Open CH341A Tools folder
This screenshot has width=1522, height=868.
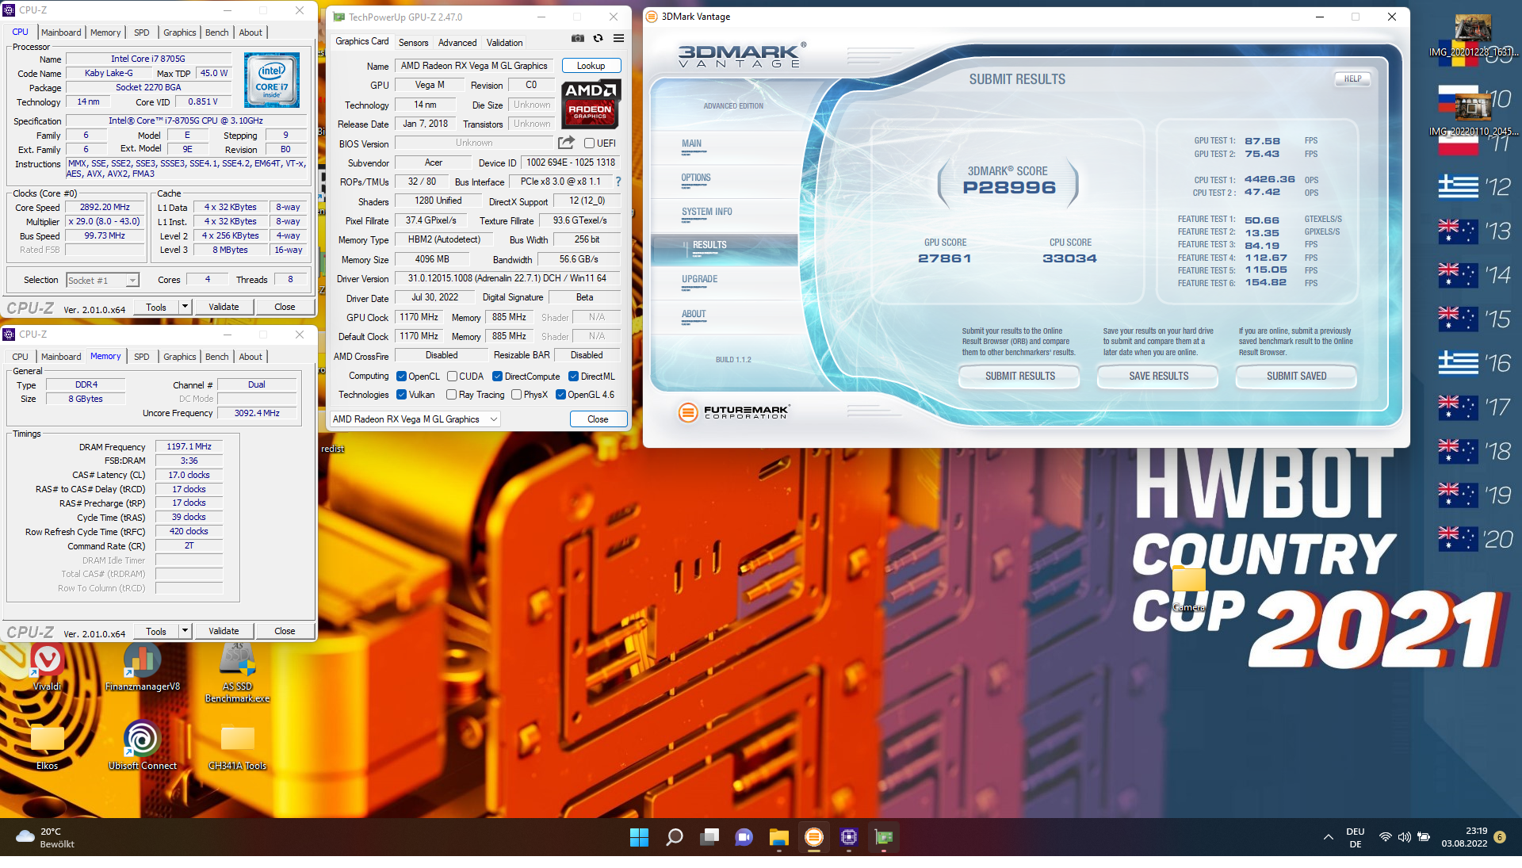coord(237,746)
